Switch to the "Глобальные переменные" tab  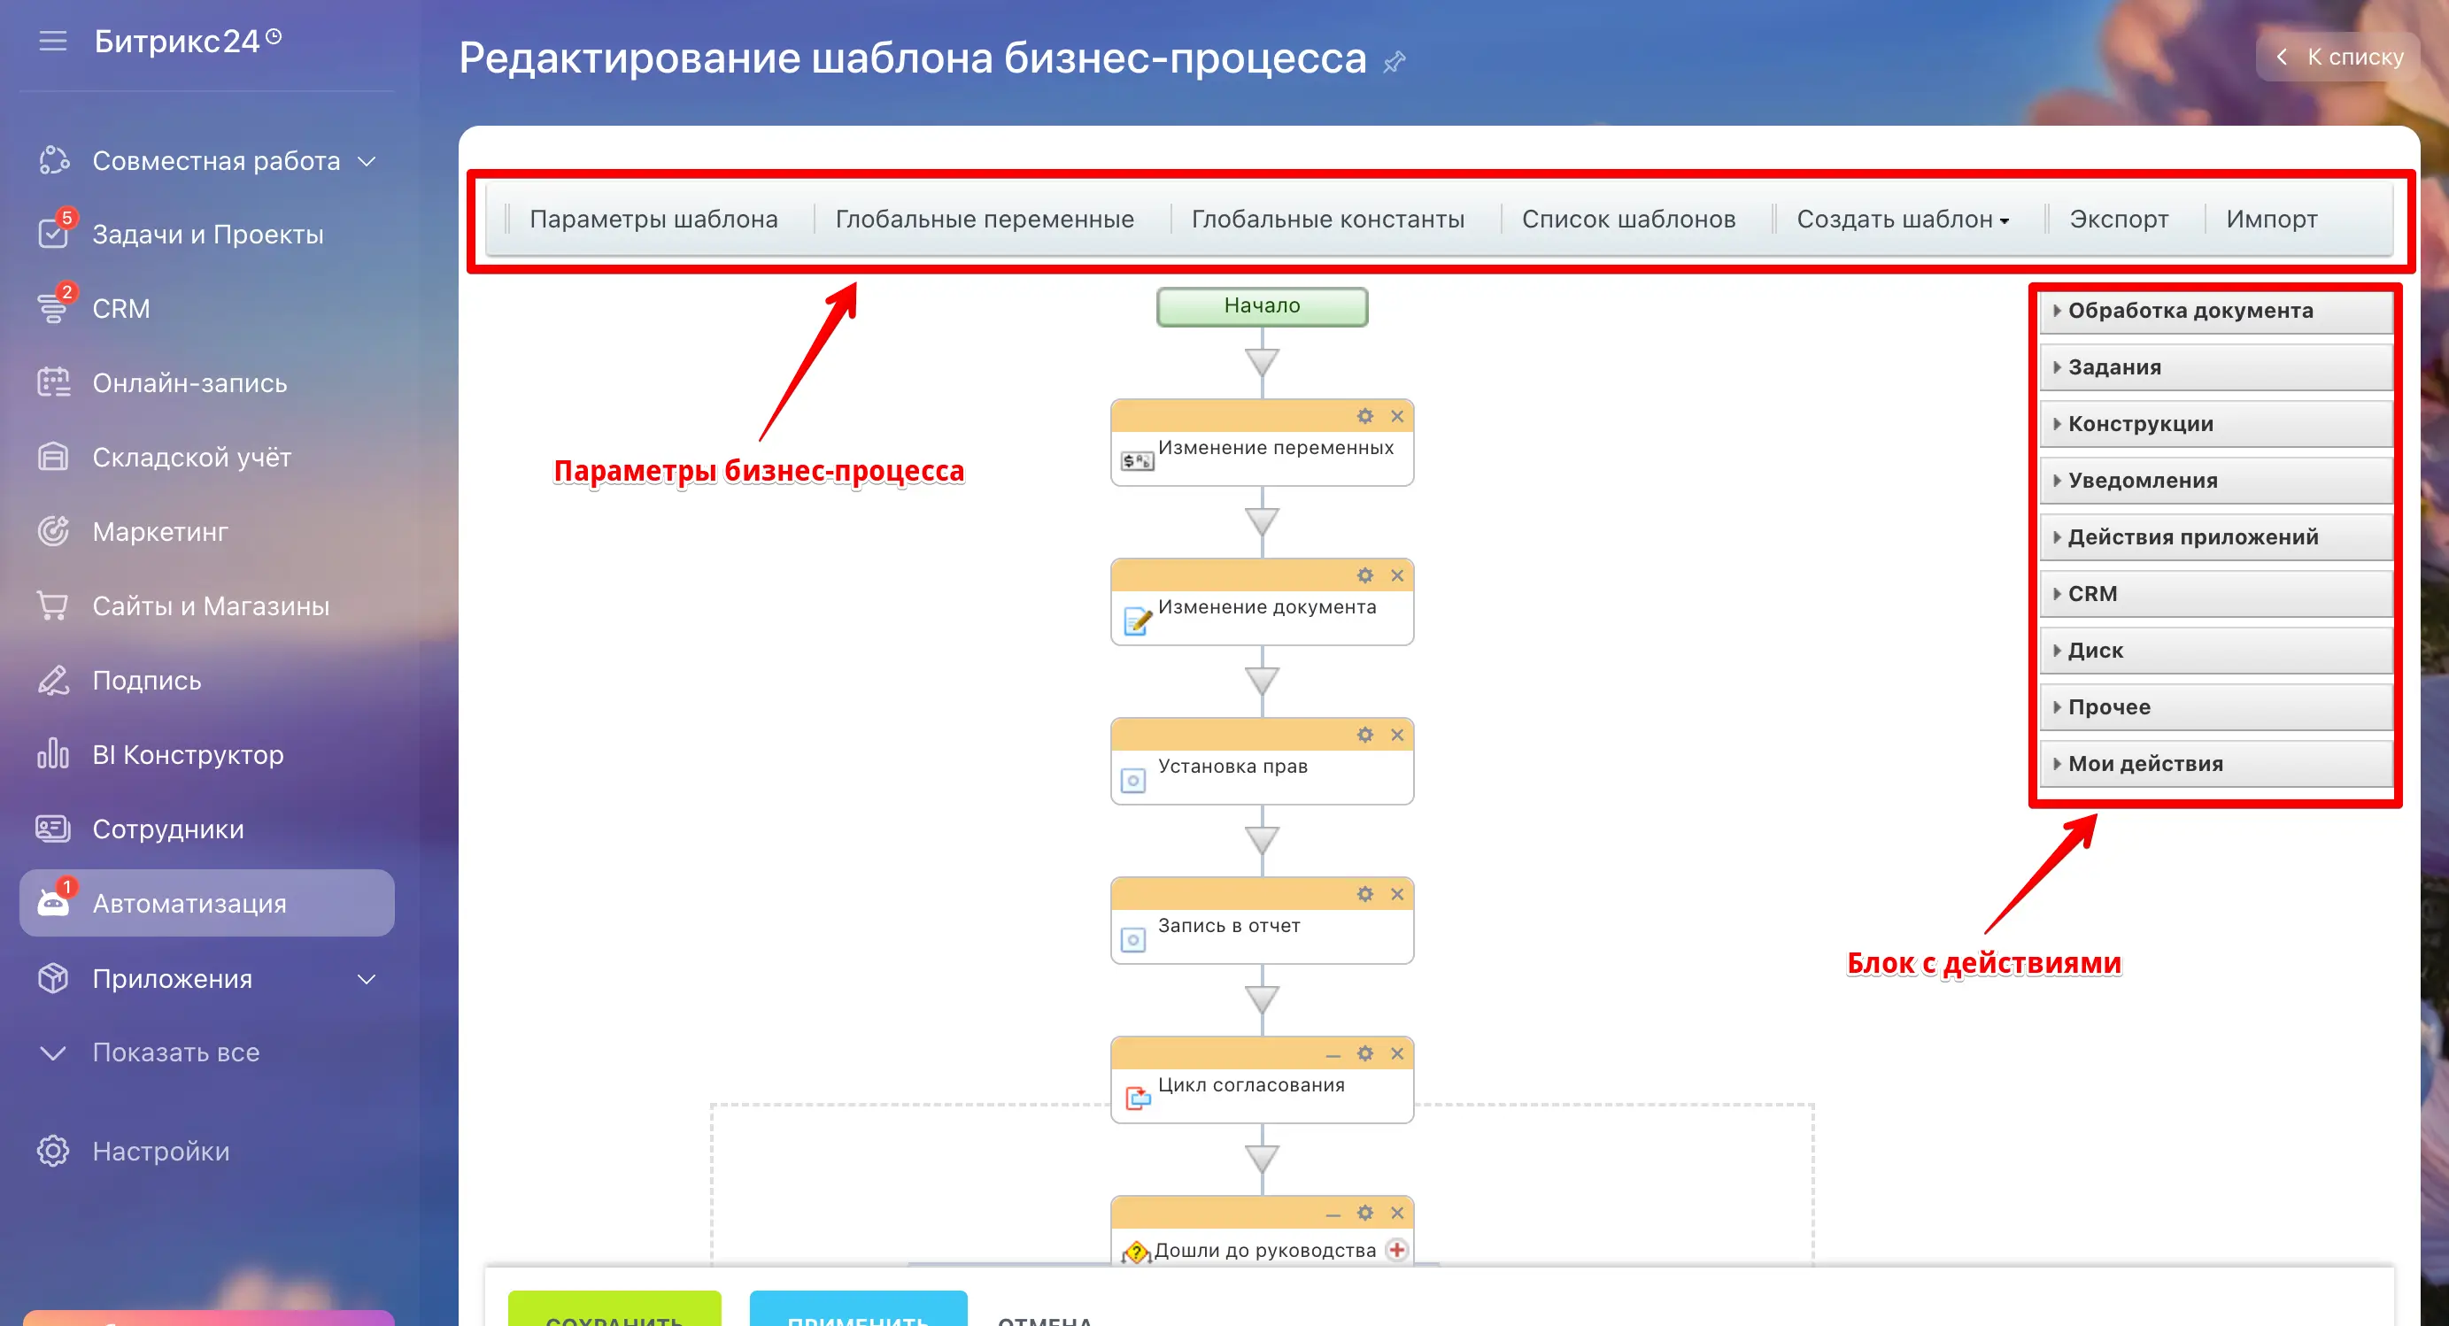pos(984,219)
